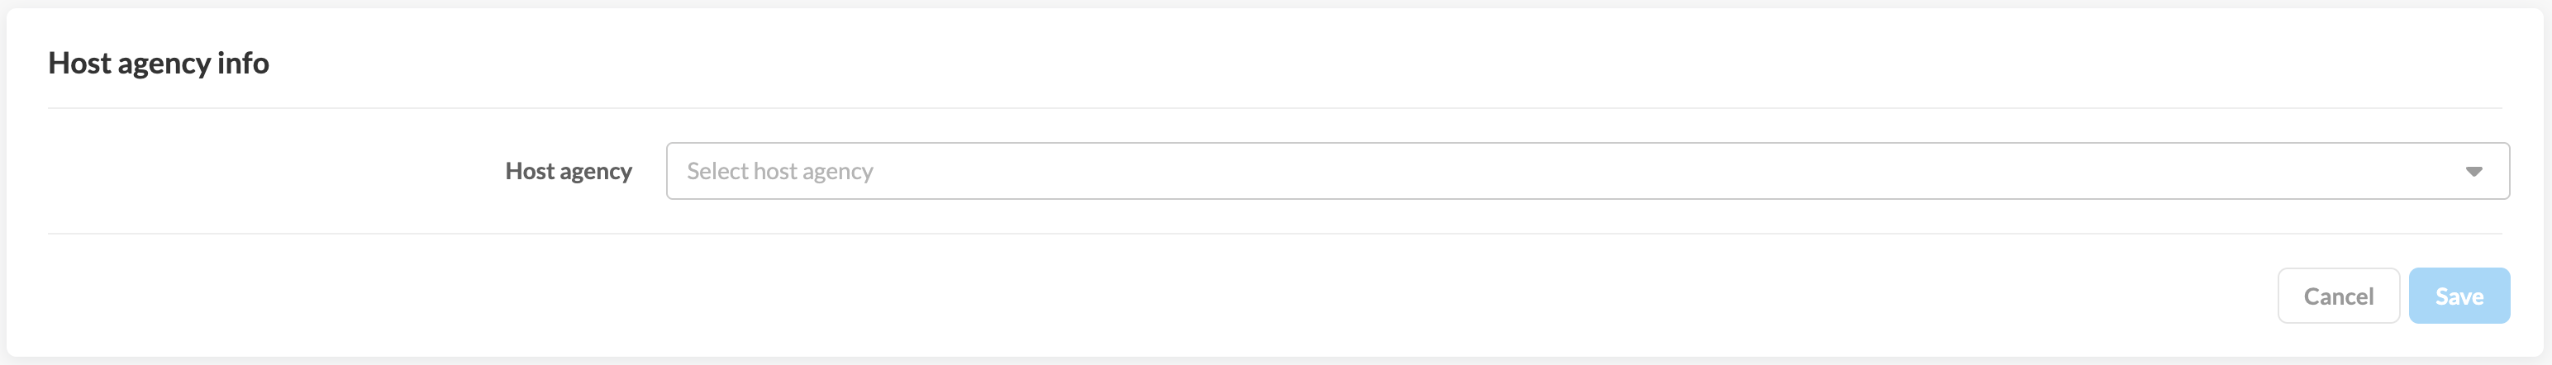Click the Host agency info section title
The width and height of the screenshot is (2552, 365).
159,64
